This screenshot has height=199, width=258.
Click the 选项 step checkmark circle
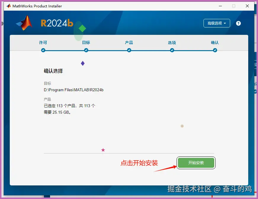172,50
